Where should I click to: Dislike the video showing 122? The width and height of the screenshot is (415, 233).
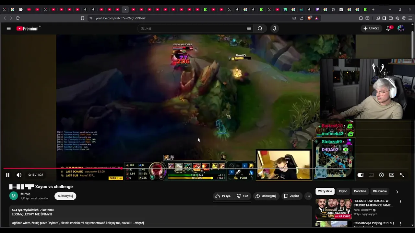(x=242, y=196)
